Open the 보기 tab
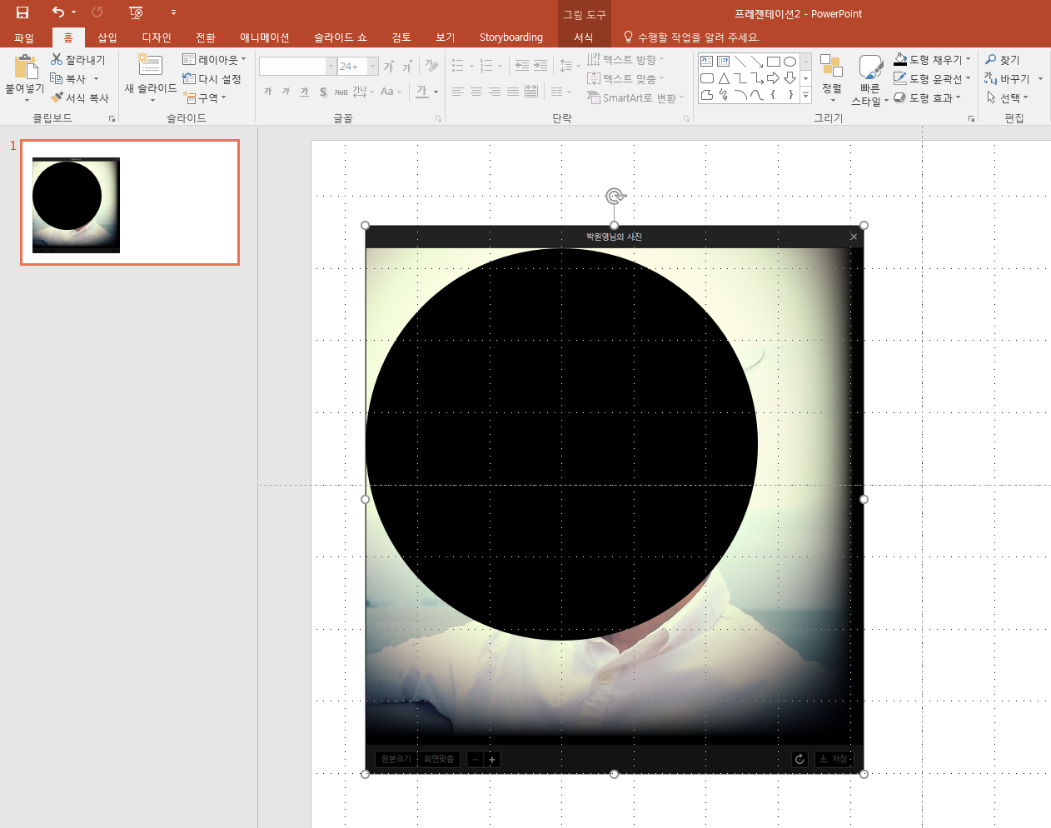 pos(446,37)
